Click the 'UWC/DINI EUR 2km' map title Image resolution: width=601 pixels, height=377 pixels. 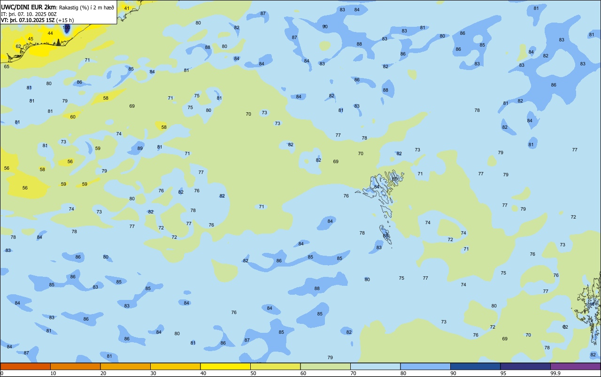click(x=28, y=7)
